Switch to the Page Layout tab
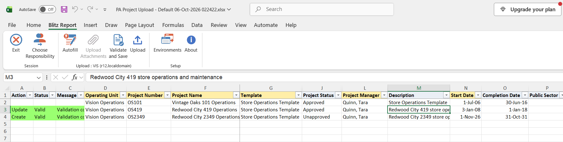Image resolution: width=563 pixels, height=142 pixels. pyautogui.click(x=139, y=25)
